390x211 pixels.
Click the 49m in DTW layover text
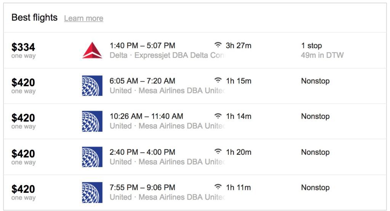pyautogui.click(x=322, y=55)
